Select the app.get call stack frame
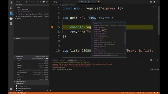Viewport: 168px width, 94px height. pyautogui.click(x=31, y=58)
